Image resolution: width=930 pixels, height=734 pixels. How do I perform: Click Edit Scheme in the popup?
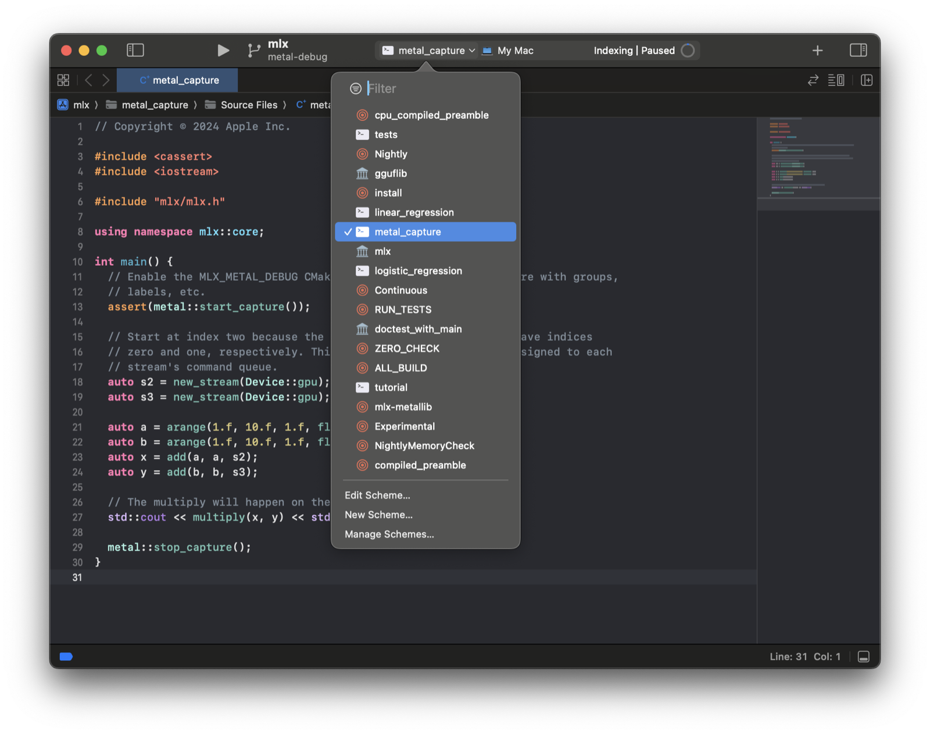[x=377, y=495]
